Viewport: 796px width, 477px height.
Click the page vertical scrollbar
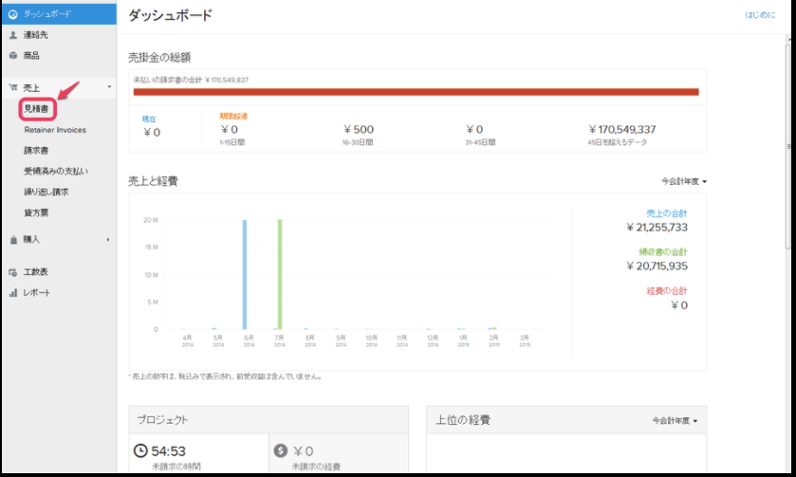(x=789, y=147)
